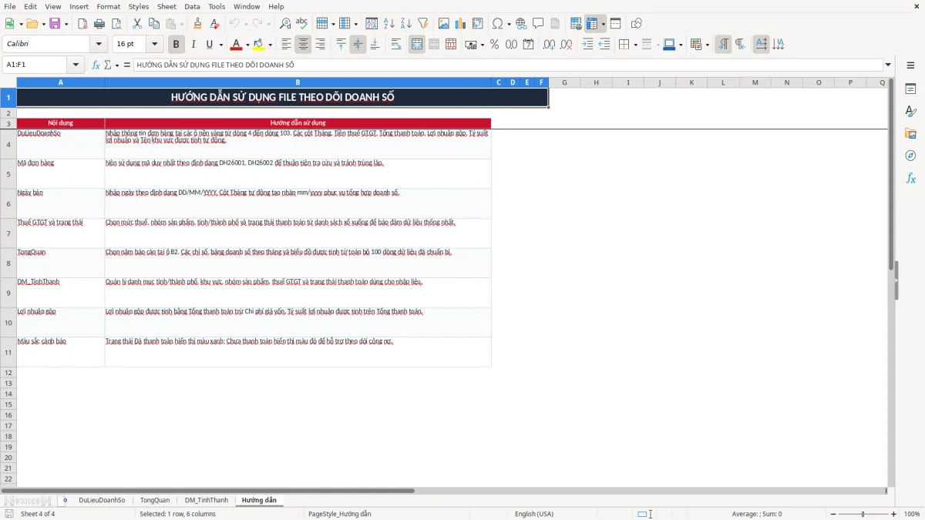
Task: Open the Name Box dropdown arrow
Action: click(76, 65)
